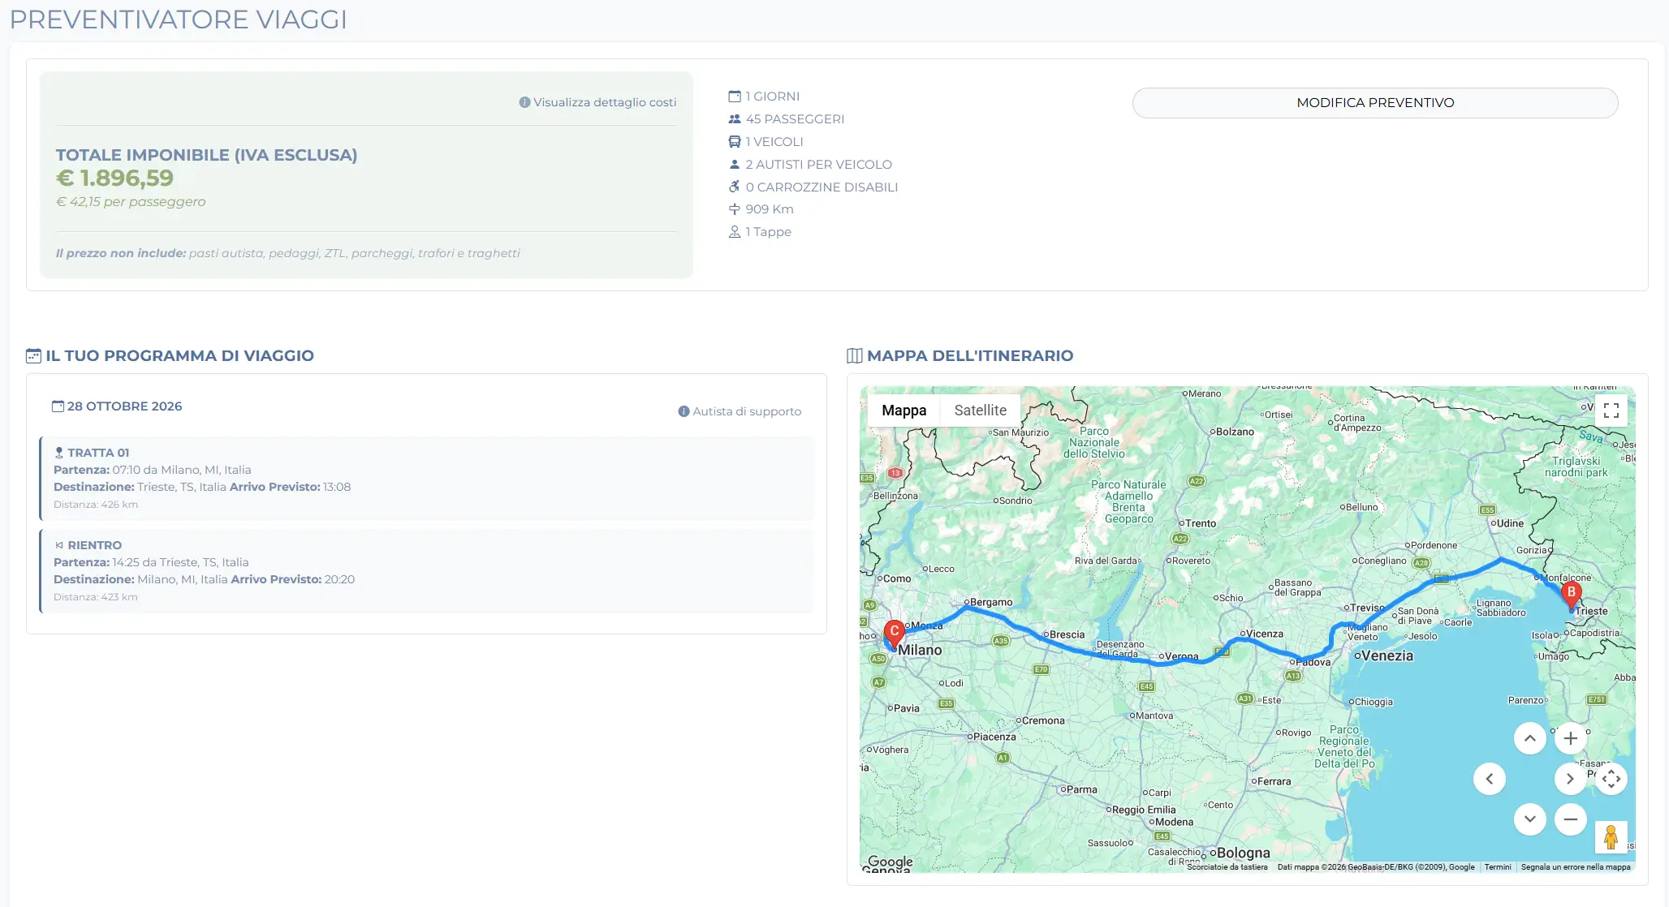Zoom out on the map
1669x907 pixels.
pyautogui.click(x=1571, y=819)
